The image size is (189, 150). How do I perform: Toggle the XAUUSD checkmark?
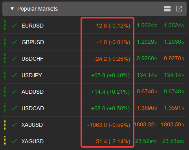pos(14,125)
